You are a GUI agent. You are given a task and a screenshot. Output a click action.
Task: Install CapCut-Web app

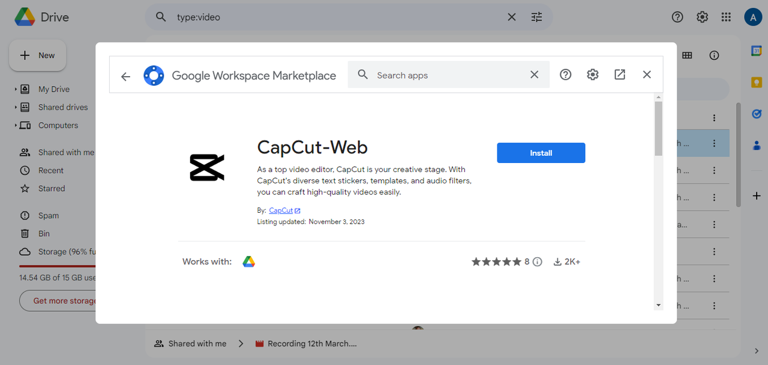pos(541,153)
